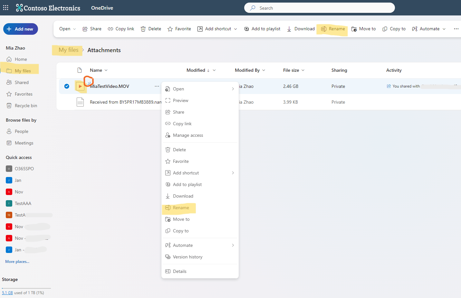Open the app launcher waffle icon

[x=6, y=8]
